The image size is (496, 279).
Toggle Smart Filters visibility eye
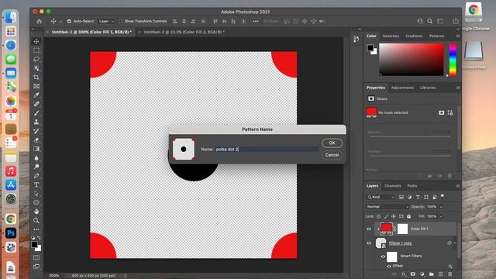tap(383, 257)
